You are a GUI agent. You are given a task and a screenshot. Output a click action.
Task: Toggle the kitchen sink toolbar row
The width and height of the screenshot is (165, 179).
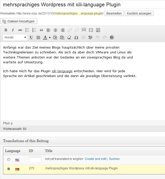[x=98, y=30]
